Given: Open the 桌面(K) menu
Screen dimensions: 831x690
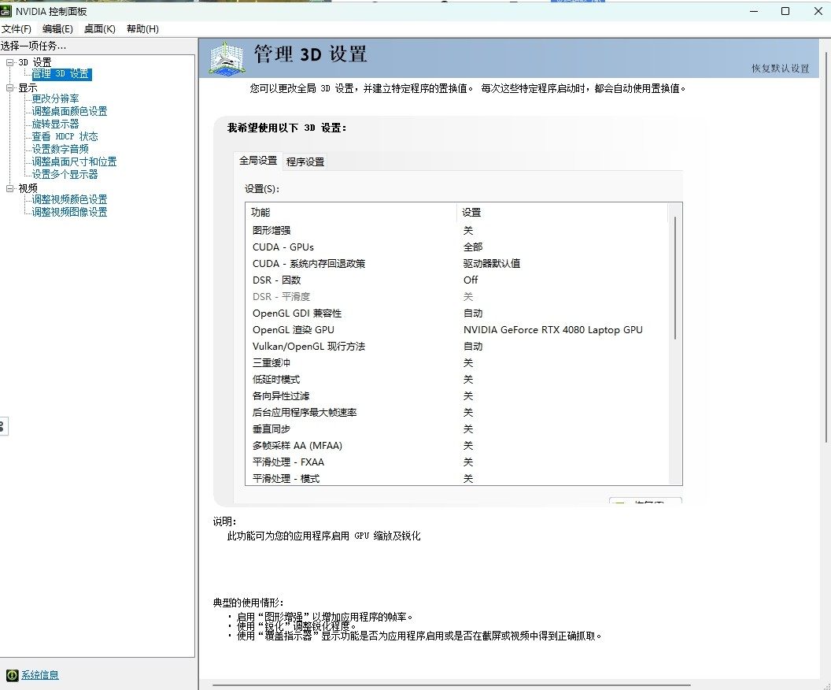Looking at the screenshot, I should 100,28.
